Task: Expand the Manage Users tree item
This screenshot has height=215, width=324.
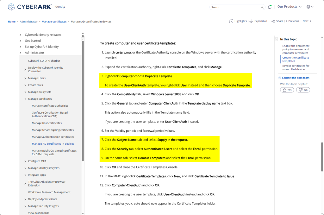Action: [25, 78]
